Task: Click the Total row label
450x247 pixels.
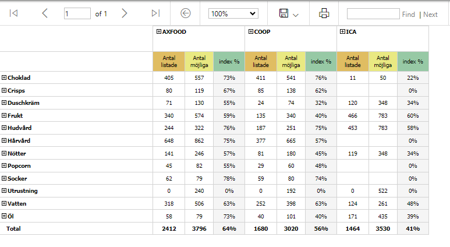Action: (13, 228)
